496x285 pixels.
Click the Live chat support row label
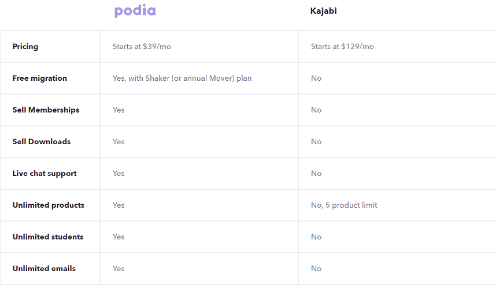(x=45, y=174)
